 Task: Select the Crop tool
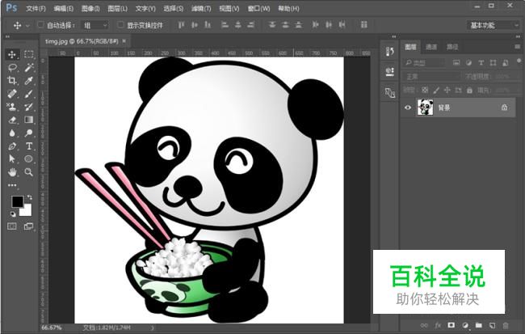(x=12, y=81)
